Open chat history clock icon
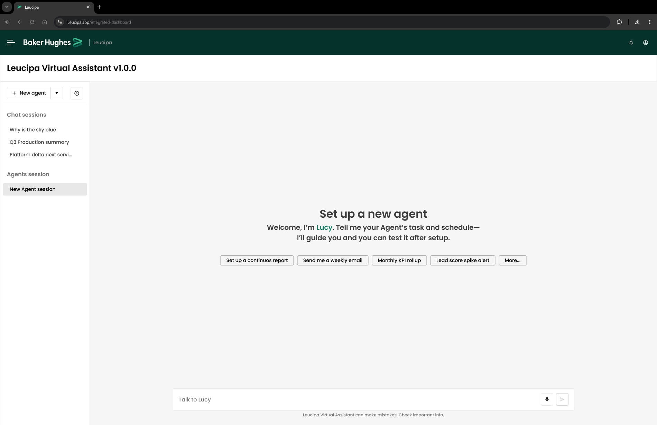The height and width of the screenshot is (425, 657). [x=77, y=93]
